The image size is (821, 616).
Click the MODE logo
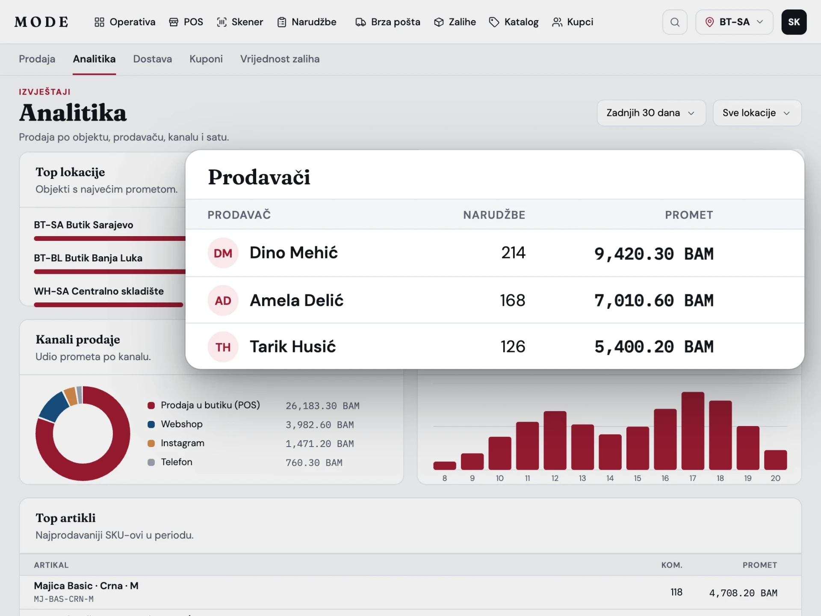[41, 22]
